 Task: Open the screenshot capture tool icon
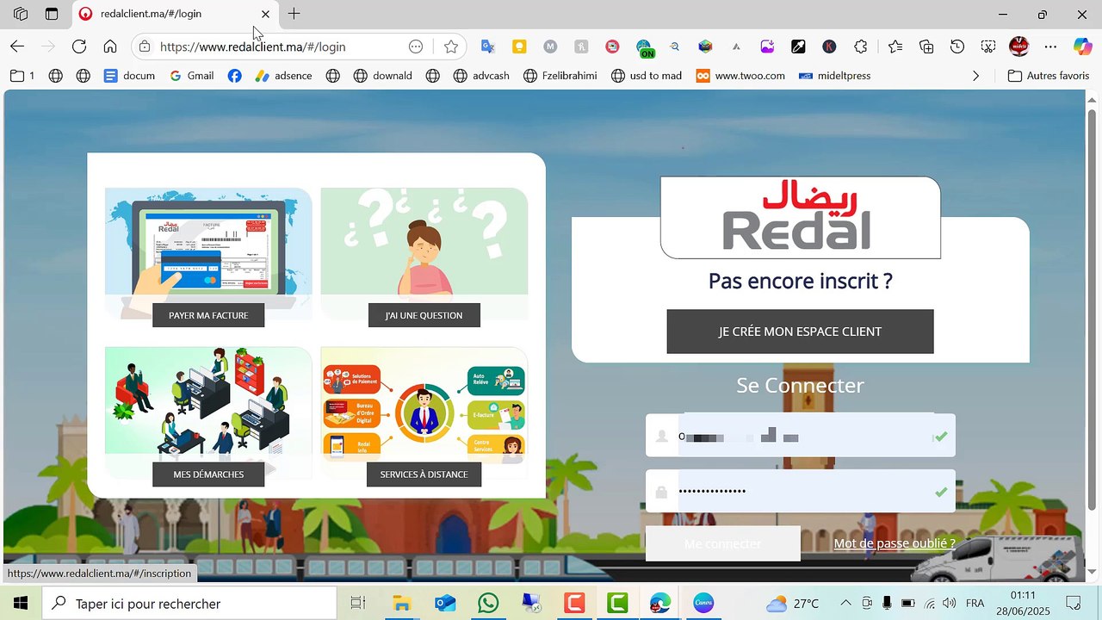pyautogui.click(x=988, y=46)
